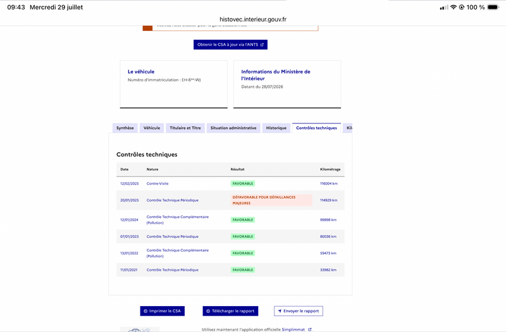Click the Datant du 28/07/2026 text
506x332 pixels.
(x=262, y=87)
